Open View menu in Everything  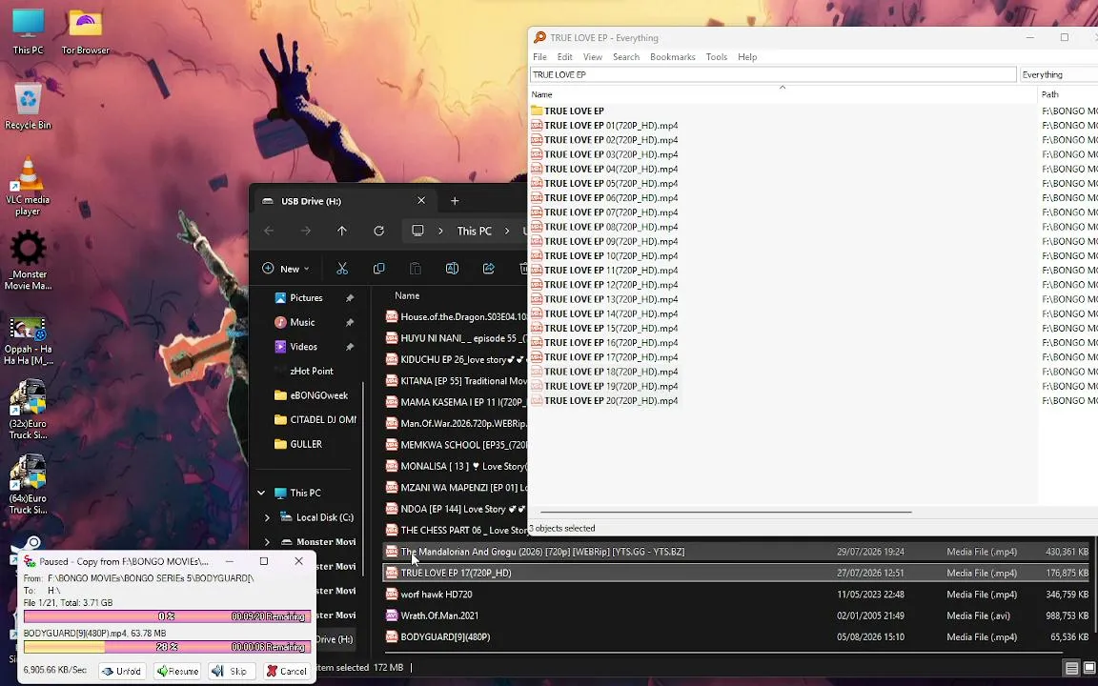point(593,57)
